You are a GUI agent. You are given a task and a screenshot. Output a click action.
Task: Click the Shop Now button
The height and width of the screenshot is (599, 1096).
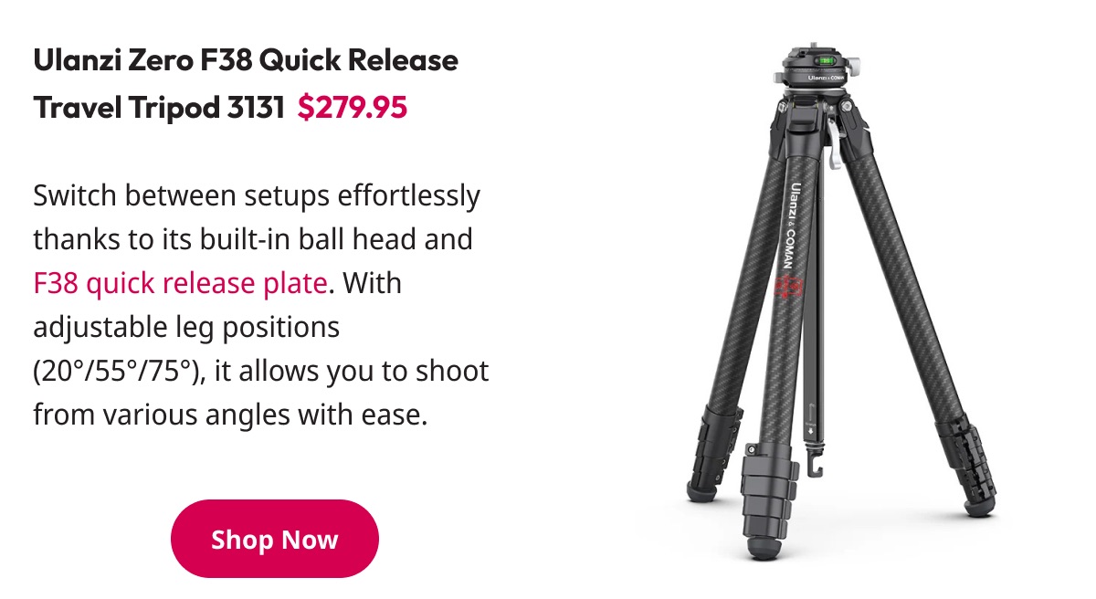(275, 539)
